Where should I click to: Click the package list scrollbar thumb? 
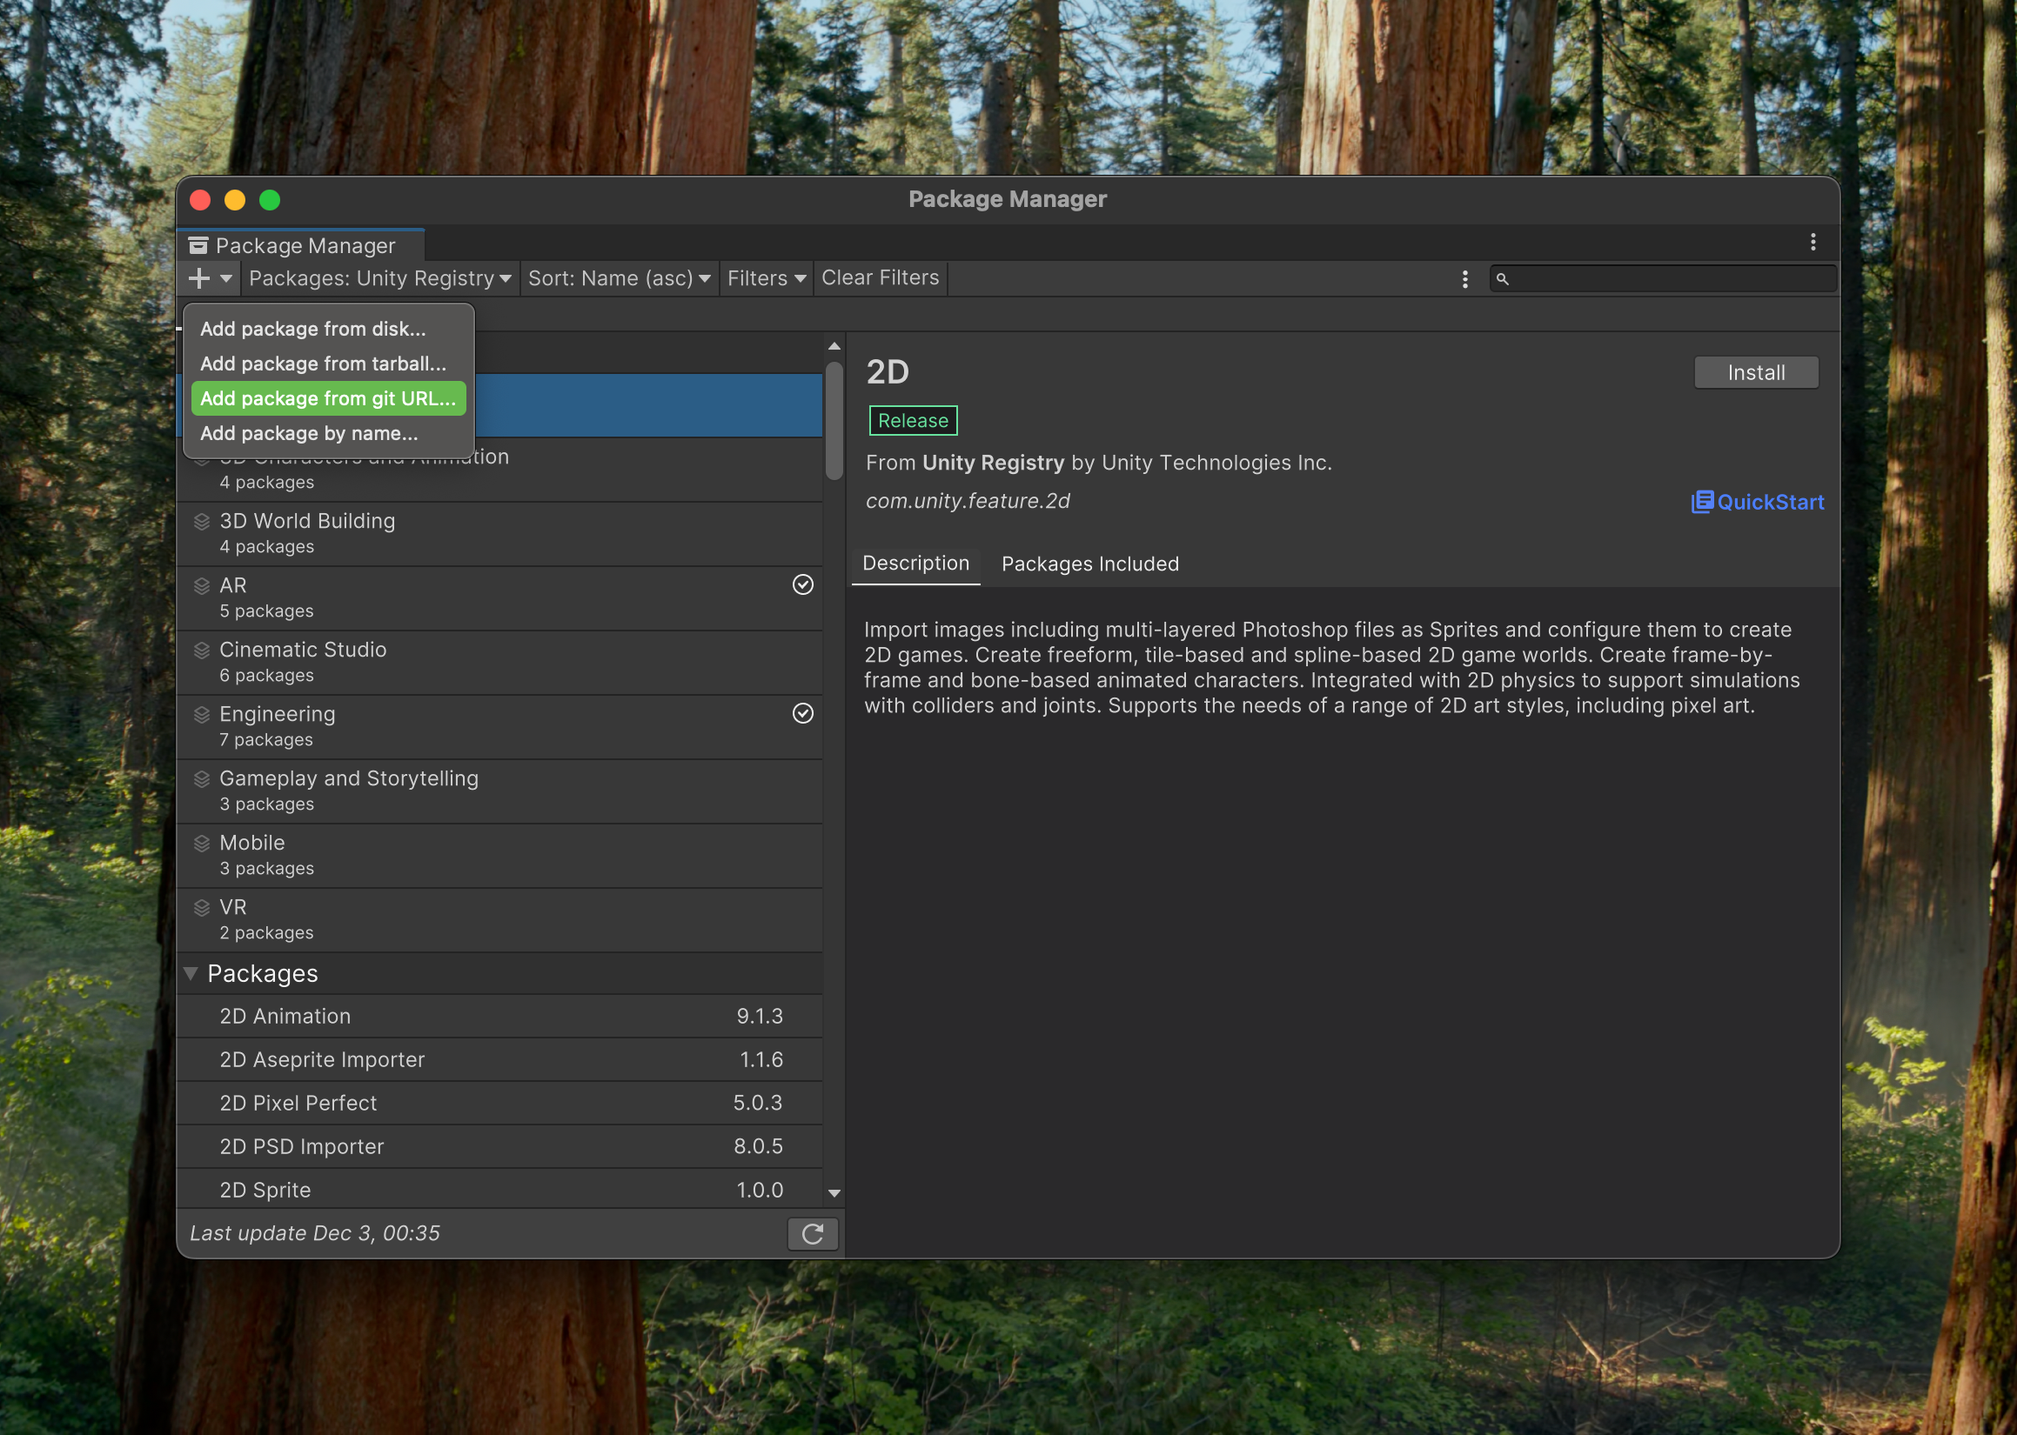tap(834, 421)
